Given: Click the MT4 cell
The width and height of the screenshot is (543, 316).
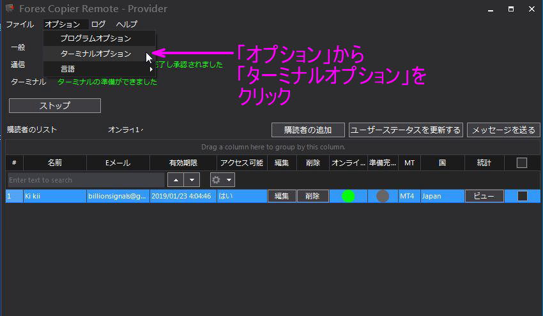Looking at the screenshot, I should (409, 196).
